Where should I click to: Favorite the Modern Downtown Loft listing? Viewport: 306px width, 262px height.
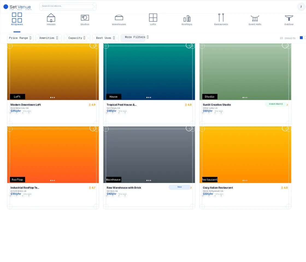(93, 45)
